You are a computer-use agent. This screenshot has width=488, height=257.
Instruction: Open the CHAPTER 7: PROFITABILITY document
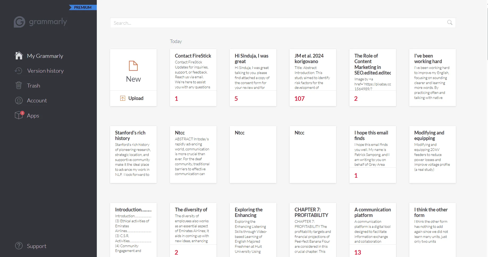(313, 230)
